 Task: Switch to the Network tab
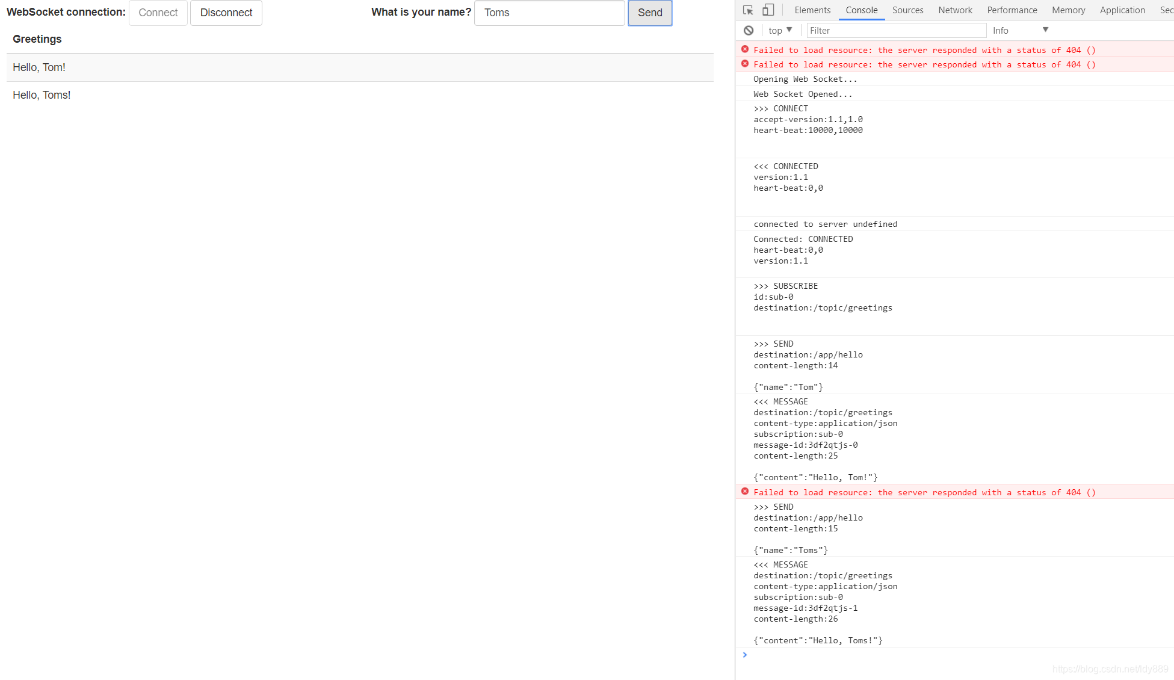click(x=955, y=10)
